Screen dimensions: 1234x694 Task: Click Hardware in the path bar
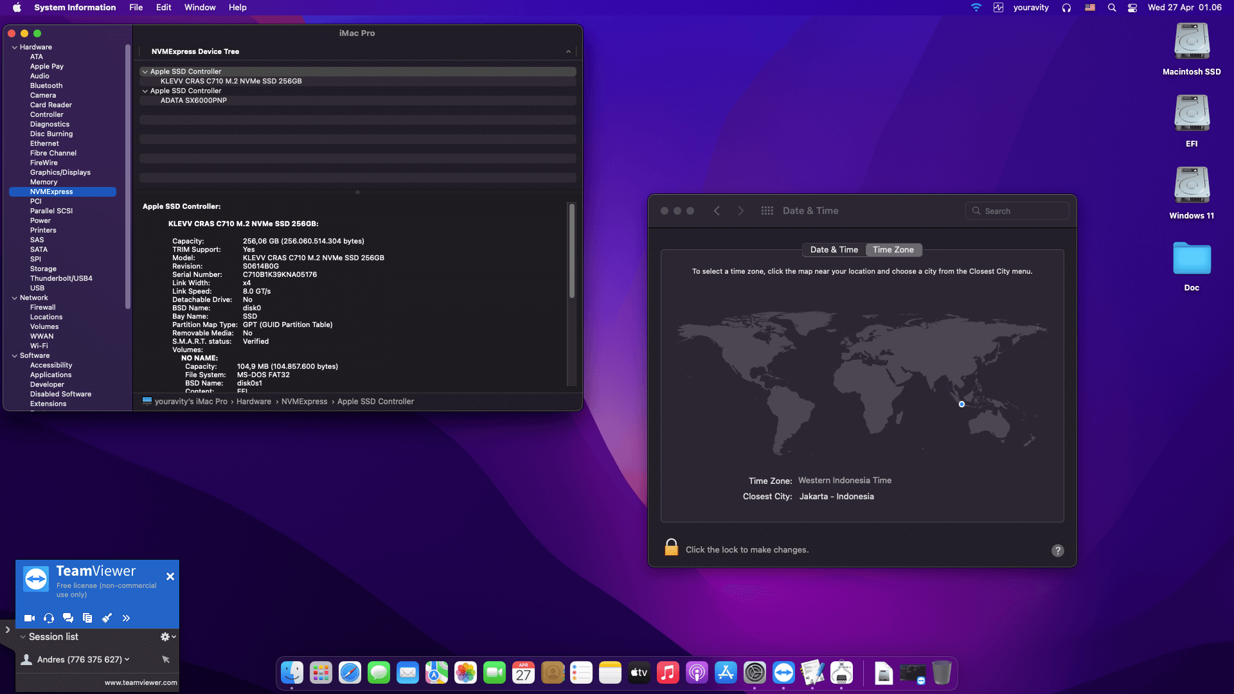(x=253, y=402)
